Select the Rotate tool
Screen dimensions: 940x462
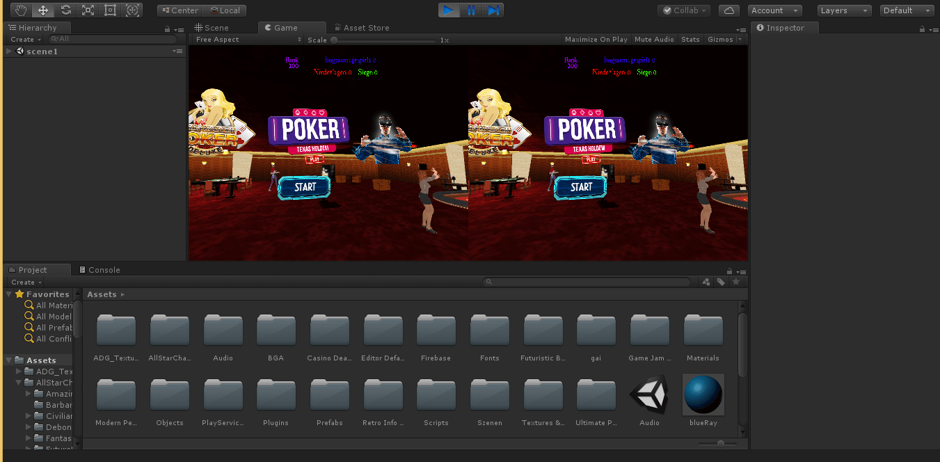65,10
